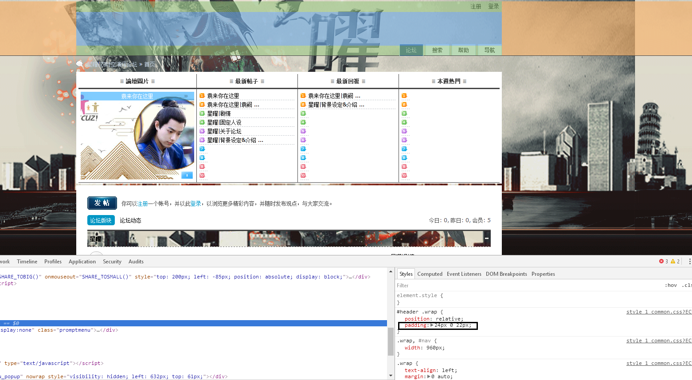Click the 导航 navigation item
The height and width of the screenshot is (380, 692).
[x=489, y=50]
